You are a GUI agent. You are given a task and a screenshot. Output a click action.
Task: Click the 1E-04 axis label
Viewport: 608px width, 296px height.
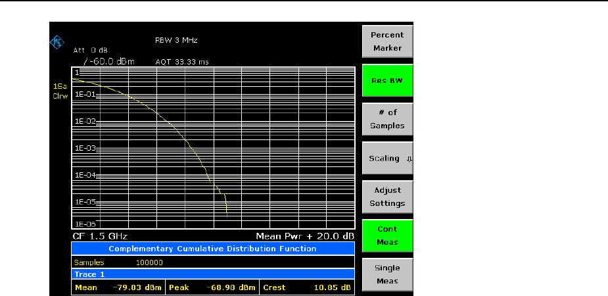click(x=85, y=175)
